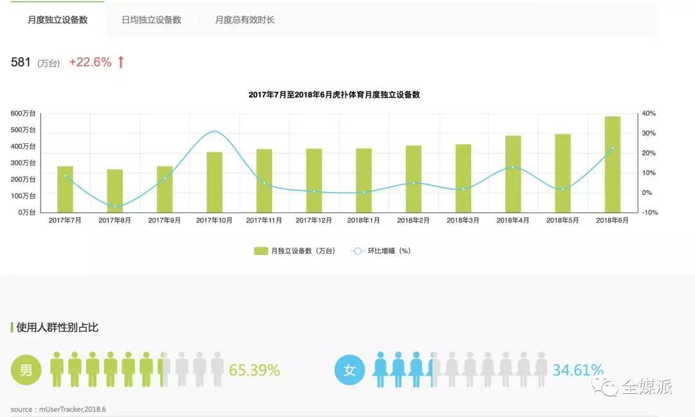Click the green legend color swatch
The width and height of the screenshot is (695, 417).
point(261,251)
